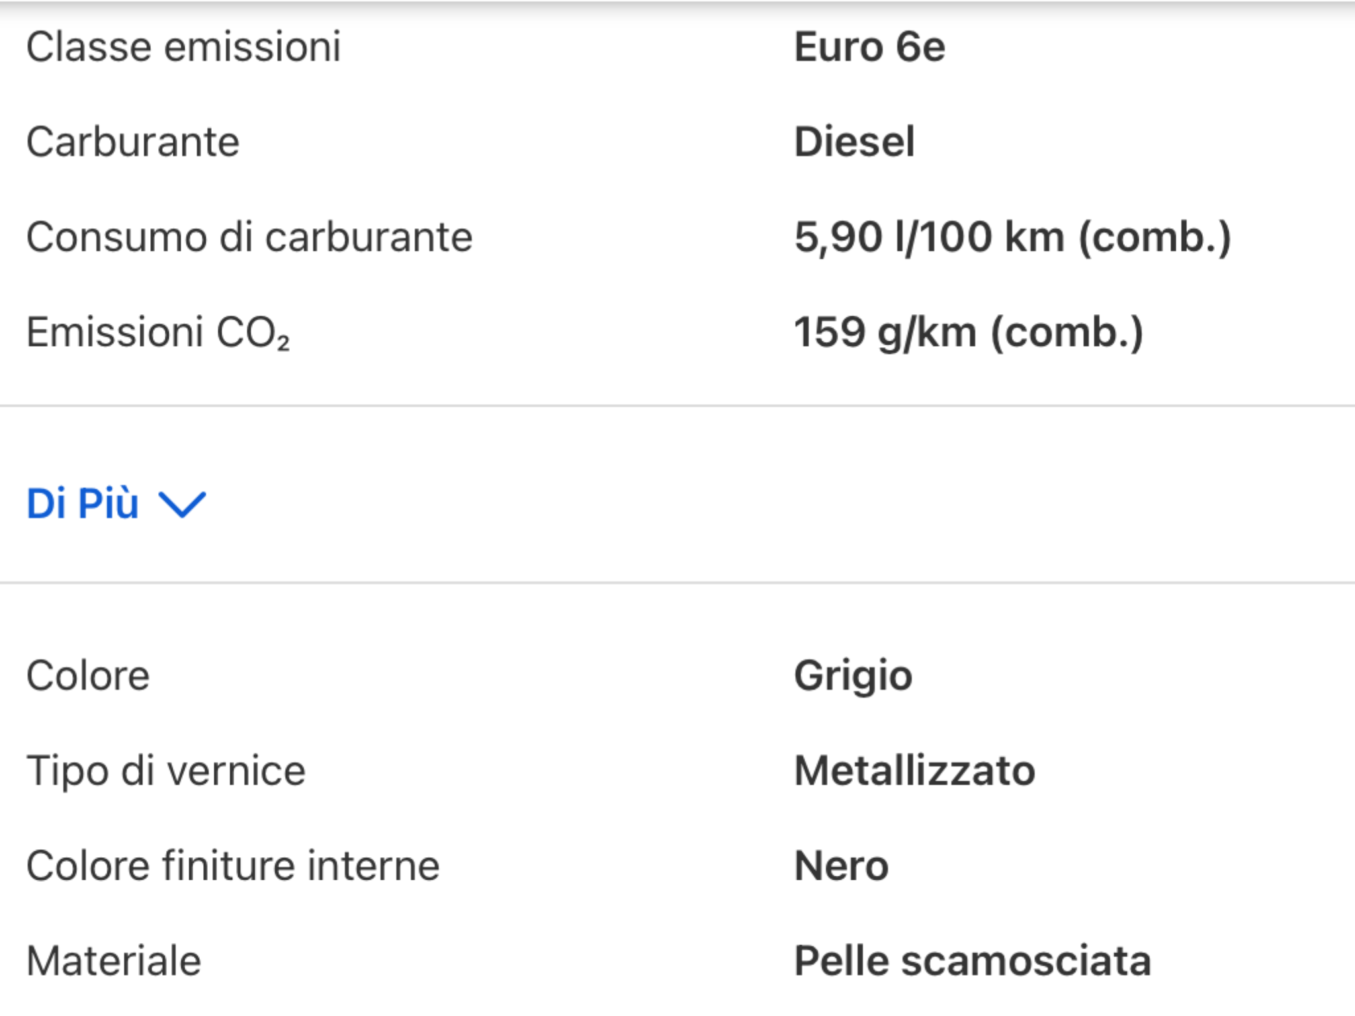Viewport: 1355px width, 1016px height.
Task: Click the divider line below Di Più
Action: pyautogui.click(x=677, y=583)
